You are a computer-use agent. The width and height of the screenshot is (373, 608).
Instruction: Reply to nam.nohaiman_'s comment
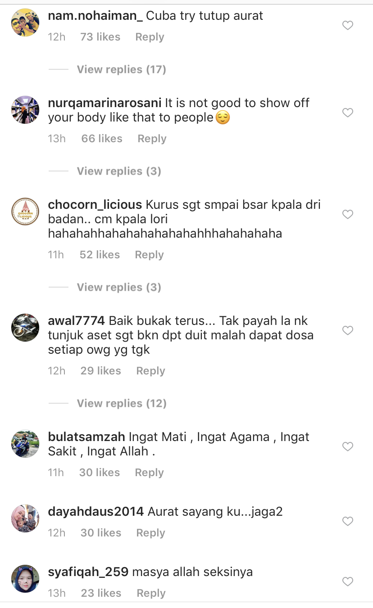click(150, 37)
